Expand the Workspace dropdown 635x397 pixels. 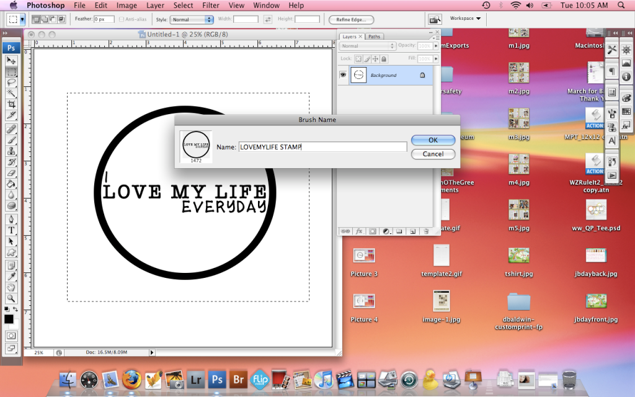466,19
